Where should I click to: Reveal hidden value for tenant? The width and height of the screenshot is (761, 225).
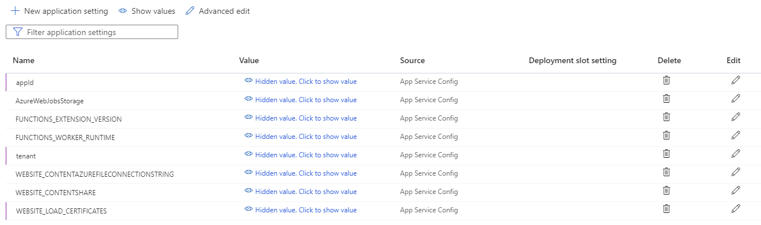pyautogui.click(x=301, y=155)
